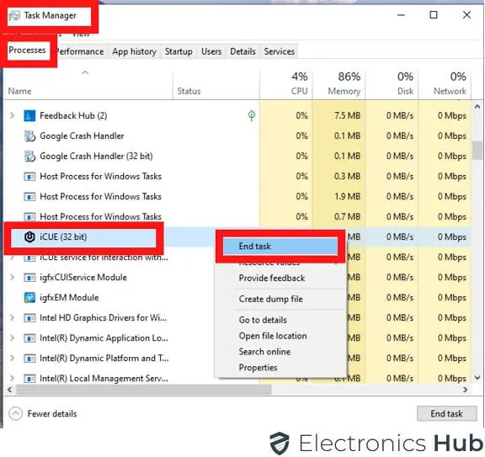Select the iCUE (32 bit) process name
The width and height of the screenshot is (485, 457).
point(63,236)
